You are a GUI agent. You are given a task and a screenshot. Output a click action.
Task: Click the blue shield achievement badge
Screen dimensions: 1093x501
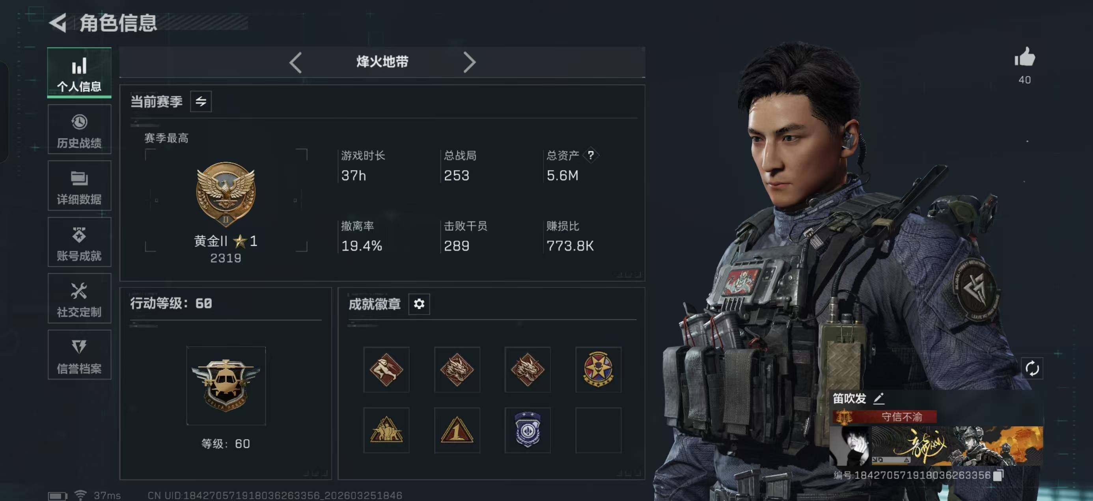point(527,430)
